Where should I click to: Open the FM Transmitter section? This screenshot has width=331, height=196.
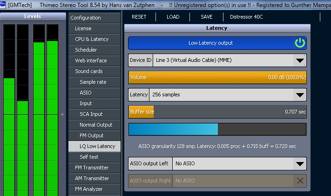tap(95, 168)
